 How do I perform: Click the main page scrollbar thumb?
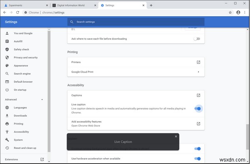click(x=248, y=137)
